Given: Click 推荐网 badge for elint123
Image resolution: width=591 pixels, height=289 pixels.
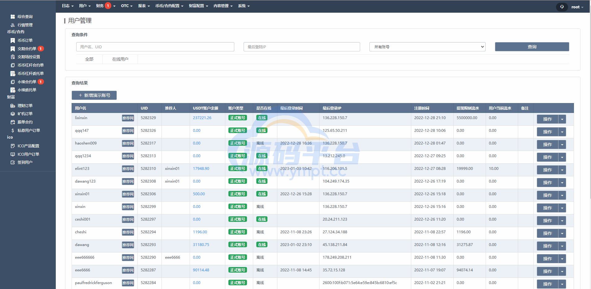Looking at the screenshot, I should pyautogui.click(x=128, y=169).
